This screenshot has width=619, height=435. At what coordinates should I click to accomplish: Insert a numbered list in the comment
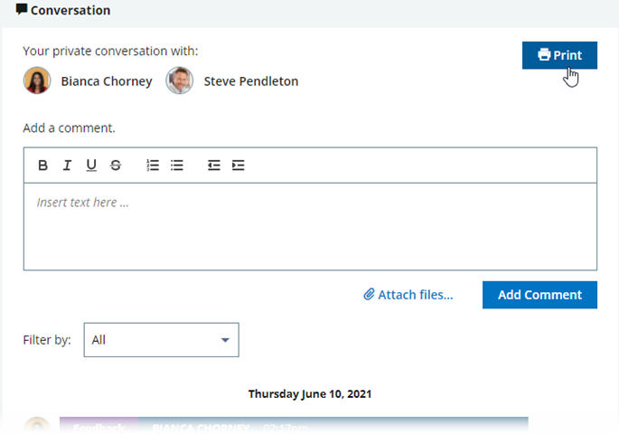[153, 165]
